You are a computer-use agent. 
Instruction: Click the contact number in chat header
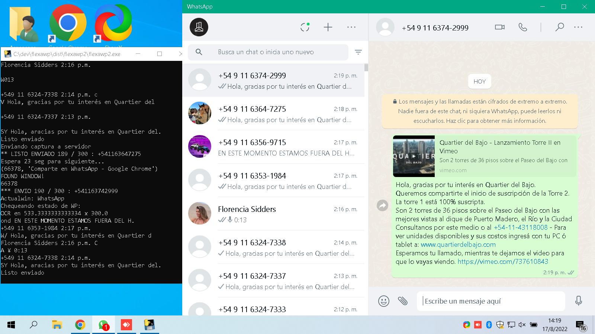(435, 28)
